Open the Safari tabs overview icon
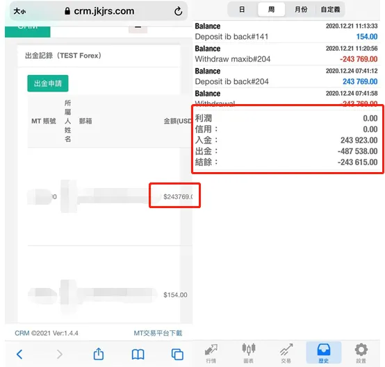Screen dimensions: 385x367 click(x=177, y=355)
